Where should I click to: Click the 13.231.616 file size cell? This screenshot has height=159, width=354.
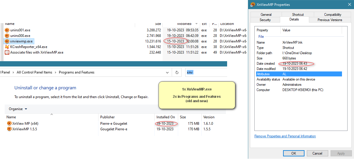pyautogui.click(x=153, y=41)
